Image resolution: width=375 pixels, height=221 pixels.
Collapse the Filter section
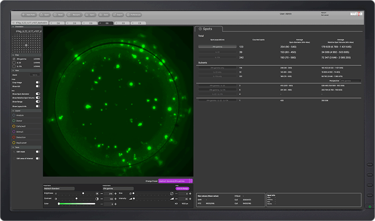12,55
